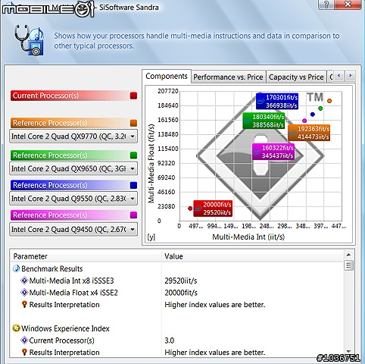Click the red 20000fit/s chart label
365x364 pixels.
point(213,209)
